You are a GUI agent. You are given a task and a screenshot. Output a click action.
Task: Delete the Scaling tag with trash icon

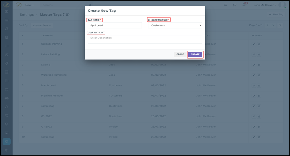click(x=259, y=65)
